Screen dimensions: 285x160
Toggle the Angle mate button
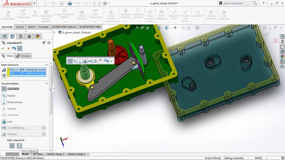pyautogui.click(x=4, y=134)
